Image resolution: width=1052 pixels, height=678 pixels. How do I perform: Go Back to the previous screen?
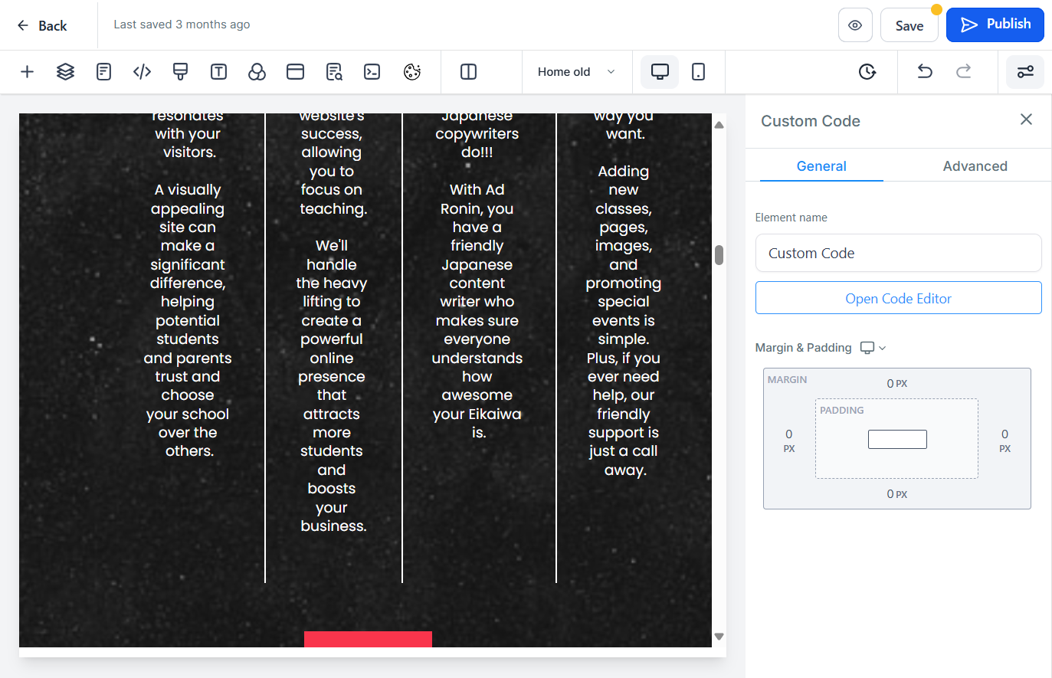pyautogui.click(x=43, y=25)
